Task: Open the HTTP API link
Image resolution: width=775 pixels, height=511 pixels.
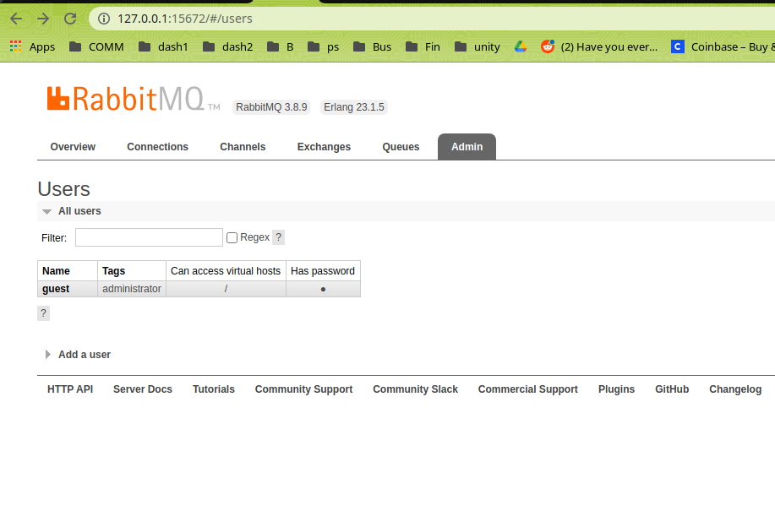Action: click(70, 389)
